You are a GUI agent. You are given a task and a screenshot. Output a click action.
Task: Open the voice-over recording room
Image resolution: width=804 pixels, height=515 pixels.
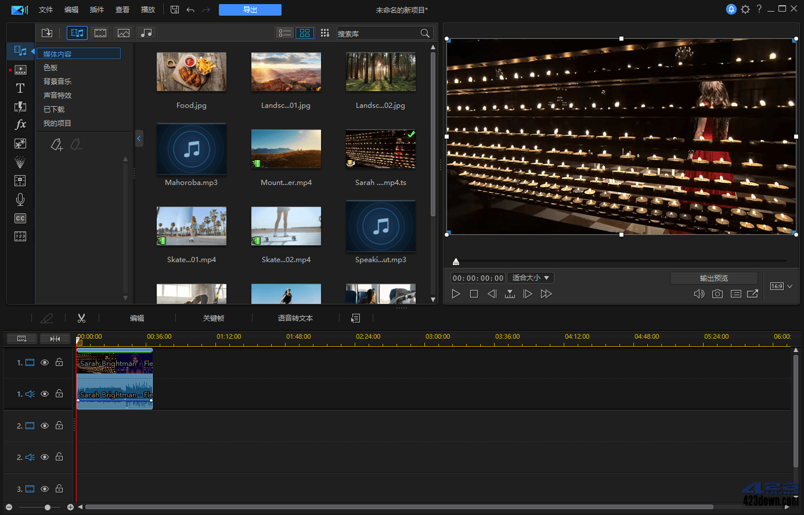[20, 200]
